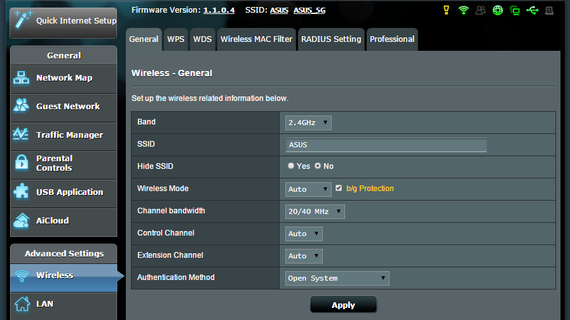This screenshot has width=570, height=320.
Task: Open the Band dropdown
Action: click(308, 123)
